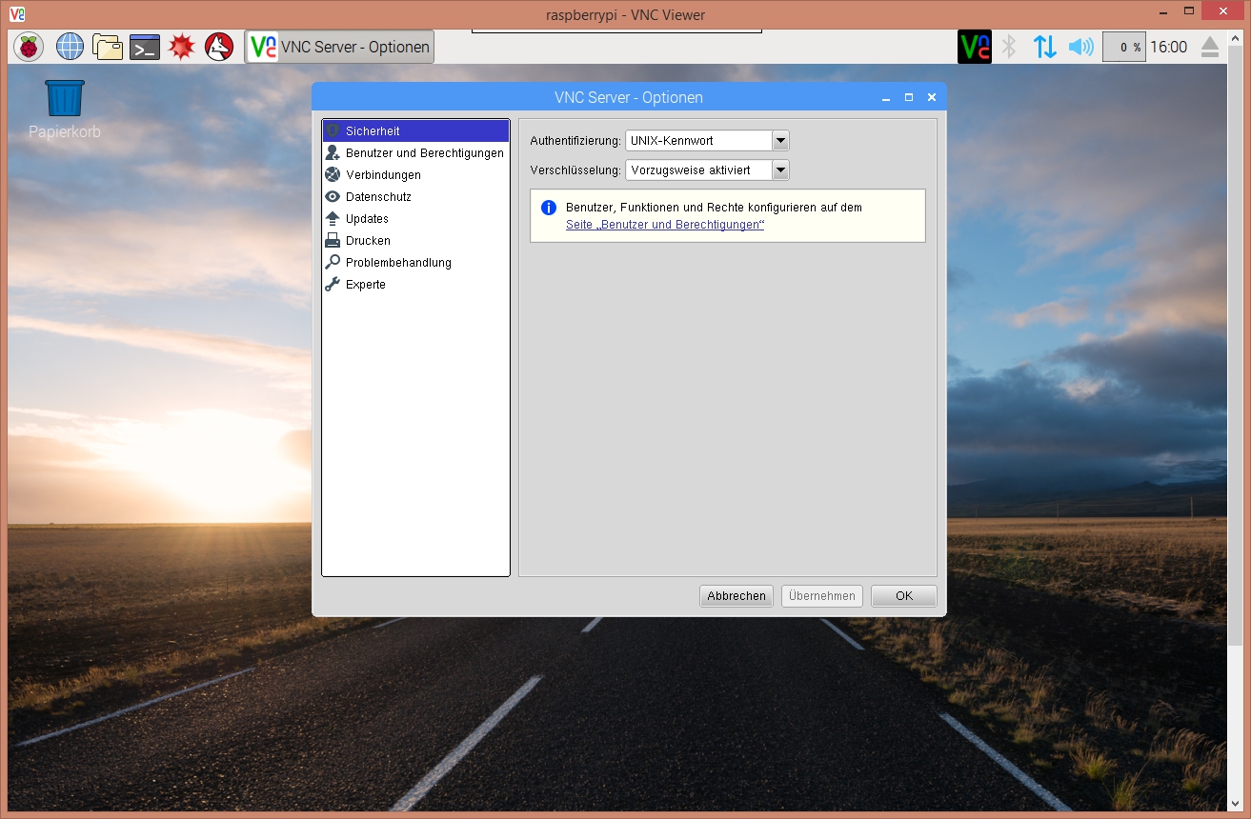This screenshot has width=1251, height=819.
Task: Open Papierkorb trash on the desktop
Action: pos(64,99)
